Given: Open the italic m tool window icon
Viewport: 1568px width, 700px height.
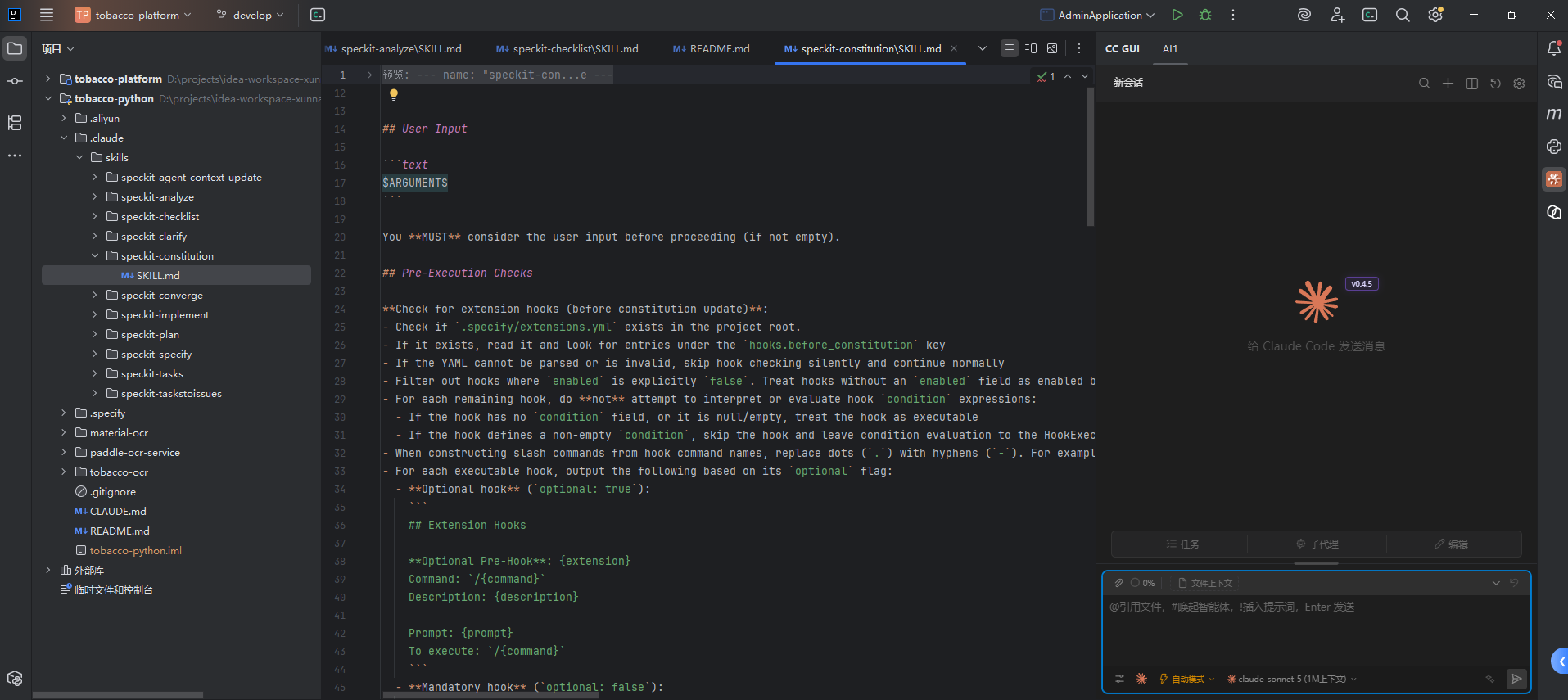Looking at the screenshot, I should tap(1554, 114).
